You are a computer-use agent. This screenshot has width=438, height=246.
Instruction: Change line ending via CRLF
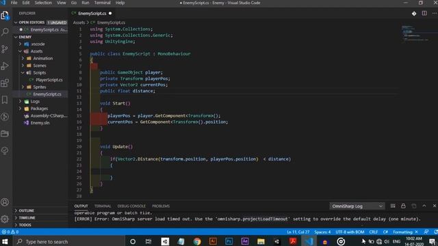[374, 232]
